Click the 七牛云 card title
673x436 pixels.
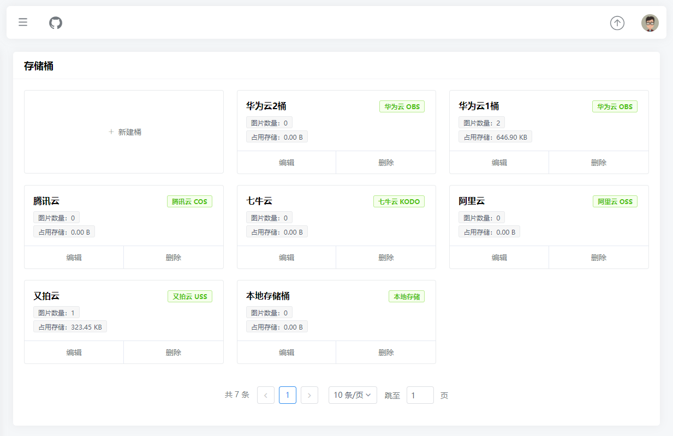coord(259,201)
